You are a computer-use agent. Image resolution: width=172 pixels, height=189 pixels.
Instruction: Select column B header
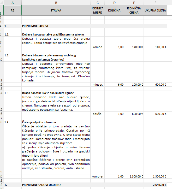[x=56, y=2]
